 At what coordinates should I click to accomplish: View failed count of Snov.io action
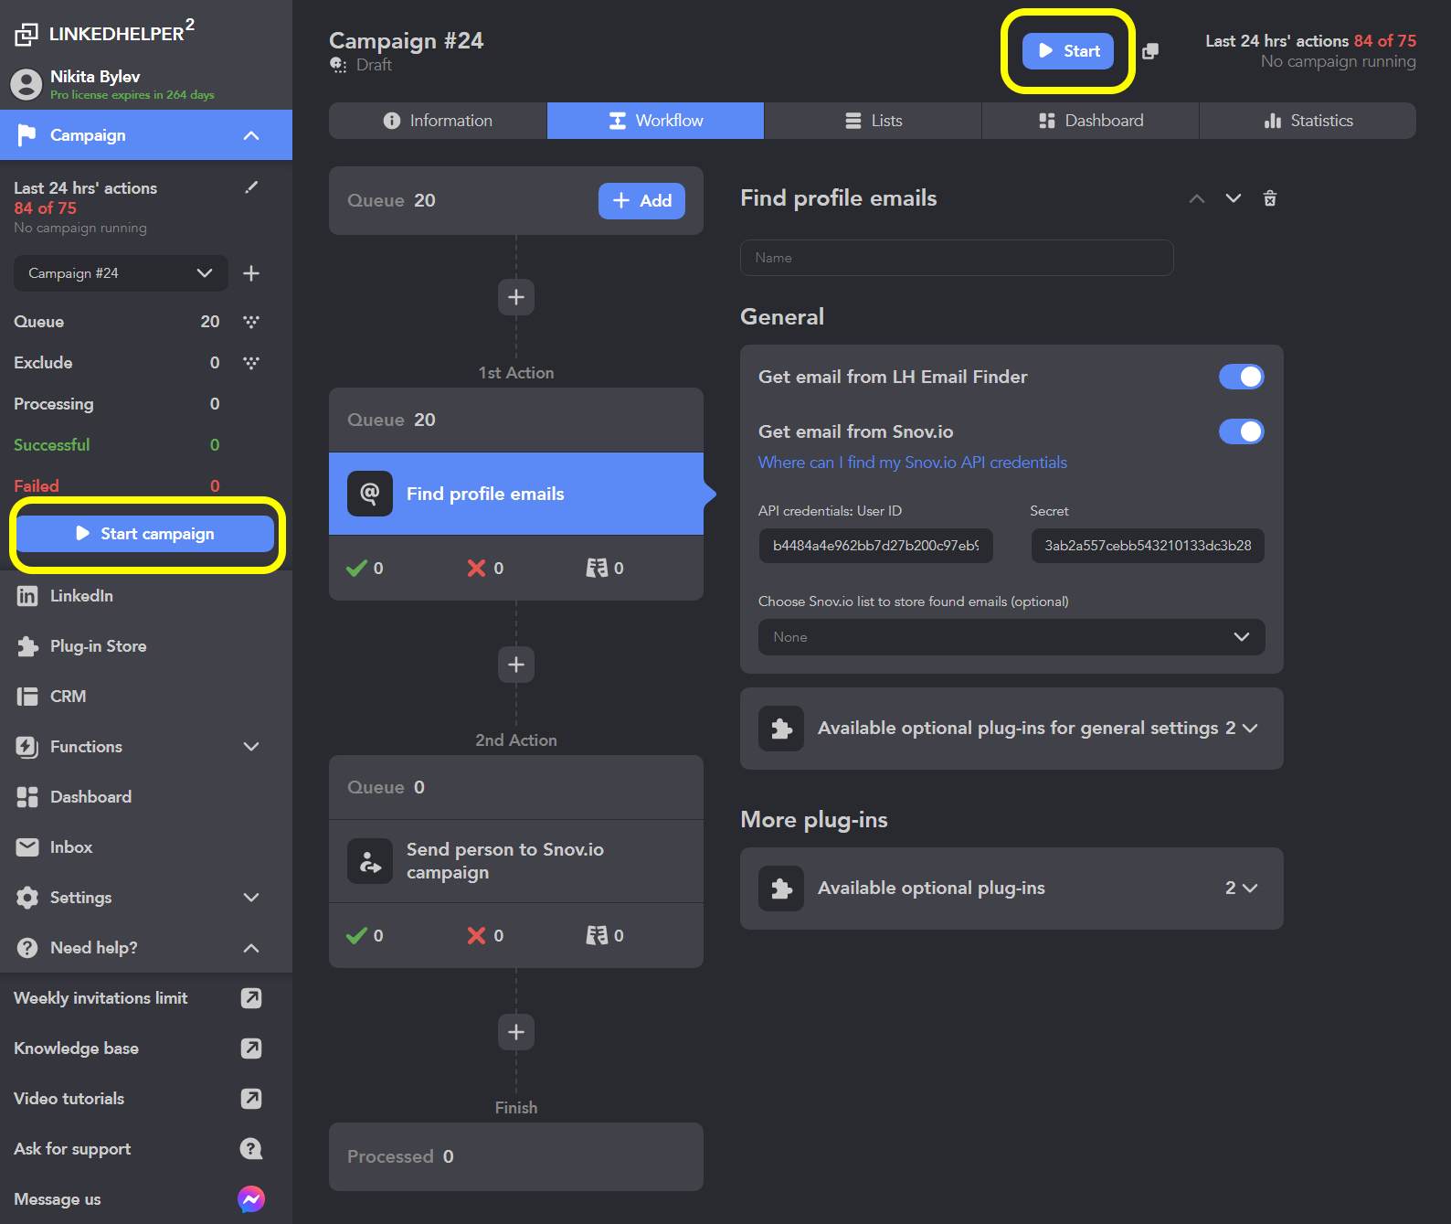coord(485,936)
